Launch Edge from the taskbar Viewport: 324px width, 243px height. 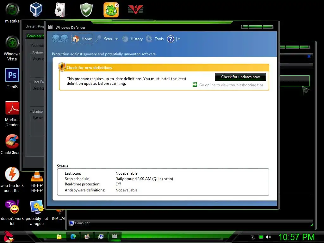pos(73,237)
